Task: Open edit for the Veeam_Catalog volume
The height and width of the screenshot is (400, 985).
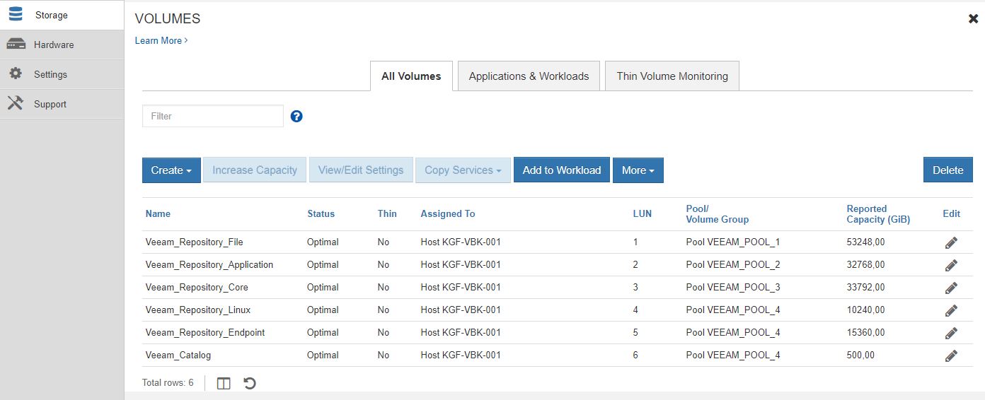Action: 951,355
